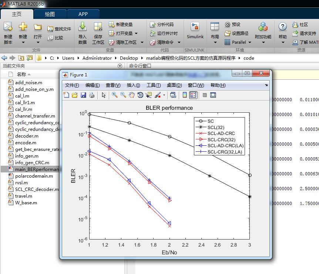This screenshot has width=319, height=274.
Task: Click the New Script icon in the ribbon
Action: (8, 27)
